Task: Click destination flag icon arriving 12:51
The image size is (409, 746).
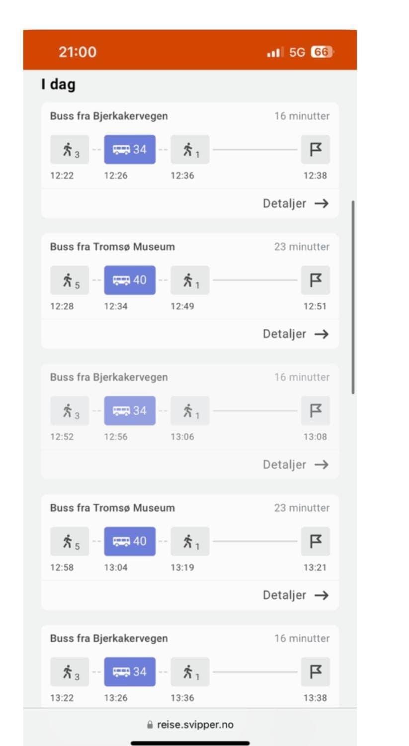Action: click(316, 280)
